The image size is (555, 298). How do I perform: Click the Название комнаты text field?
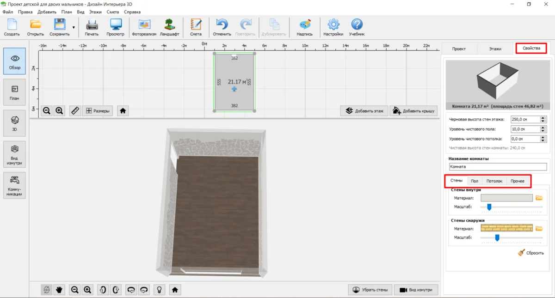pos(498,167)
